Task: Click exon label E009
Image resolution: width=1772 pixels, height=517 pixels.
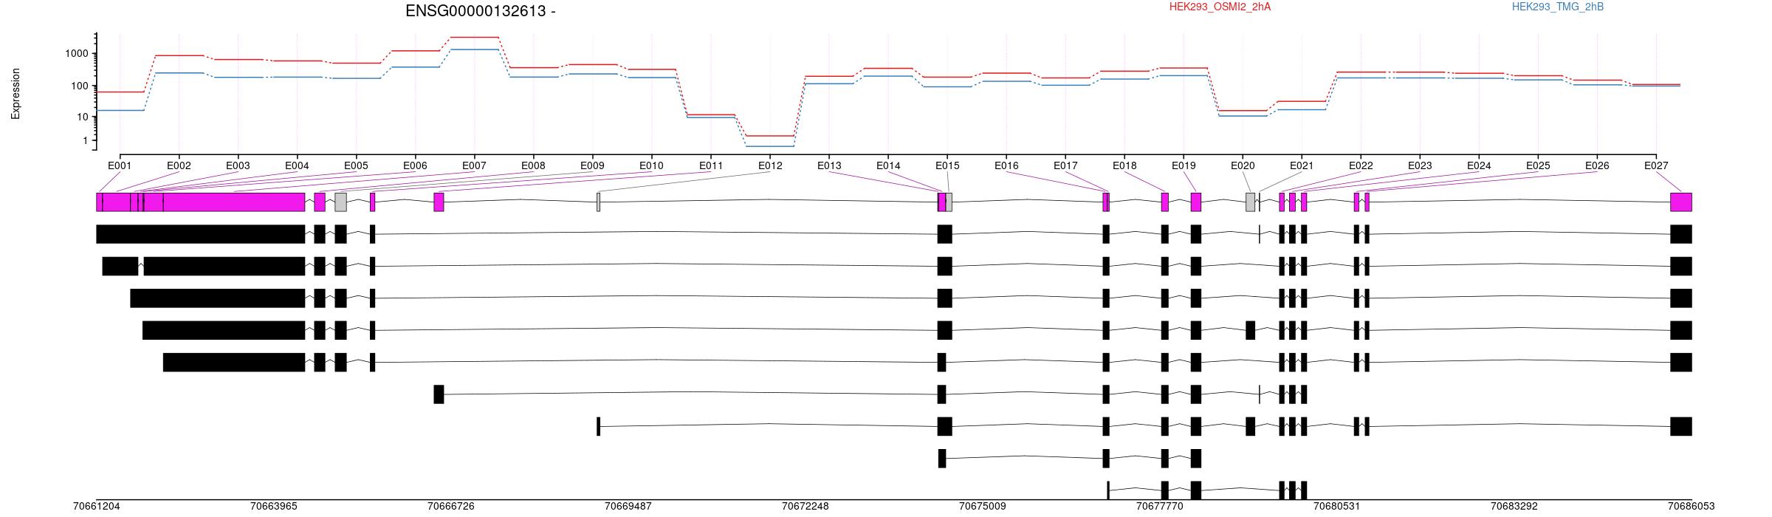Action: (592, 165)
